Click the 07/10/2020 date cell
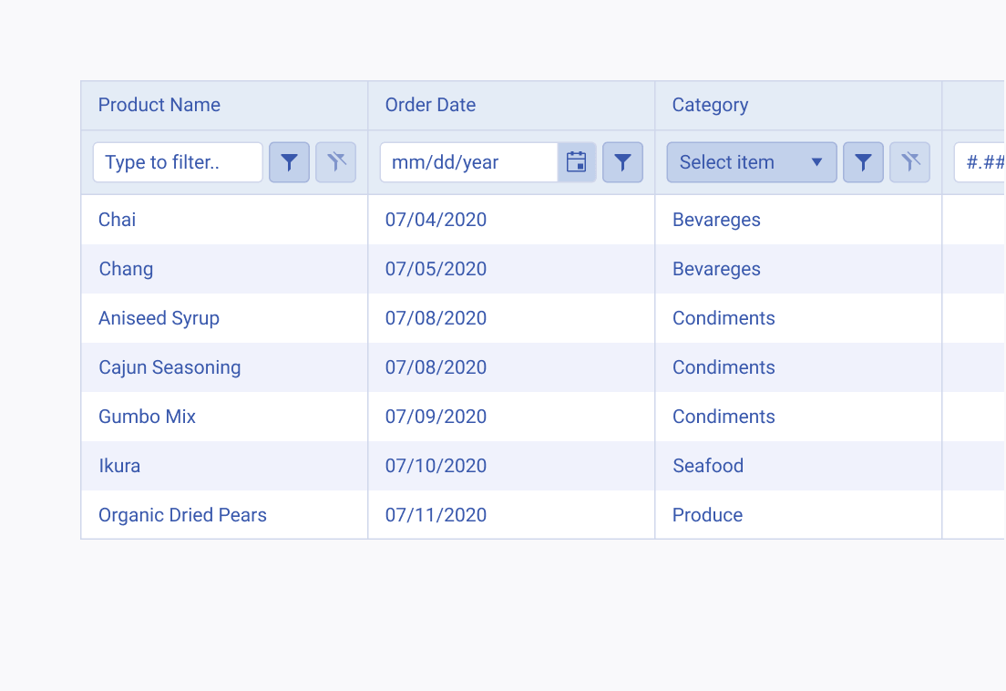This screenshot has height=691, width=1006. coord(511,466)
